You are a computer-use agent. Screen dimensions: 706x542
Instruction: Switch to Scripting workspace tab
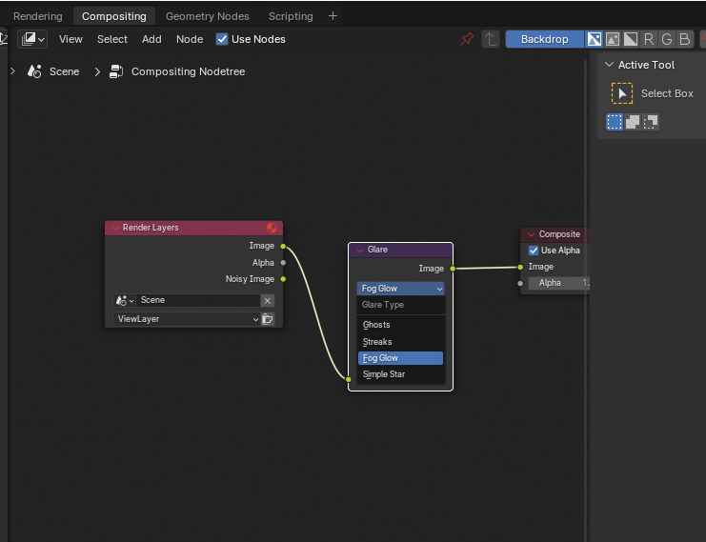(291, 16)
